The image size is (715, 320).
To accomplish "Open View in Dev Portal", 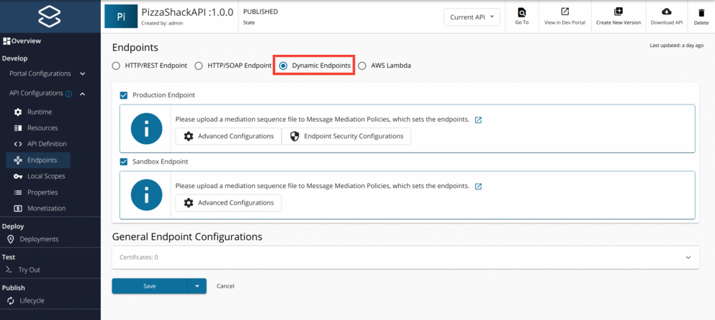I will tap(565, 12).
